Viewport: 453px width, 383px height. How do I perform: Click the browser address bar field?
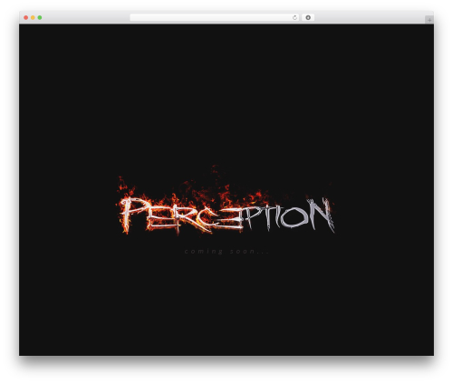coord(215,17)
